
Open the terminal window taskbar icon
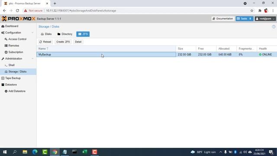pos(74,152)
